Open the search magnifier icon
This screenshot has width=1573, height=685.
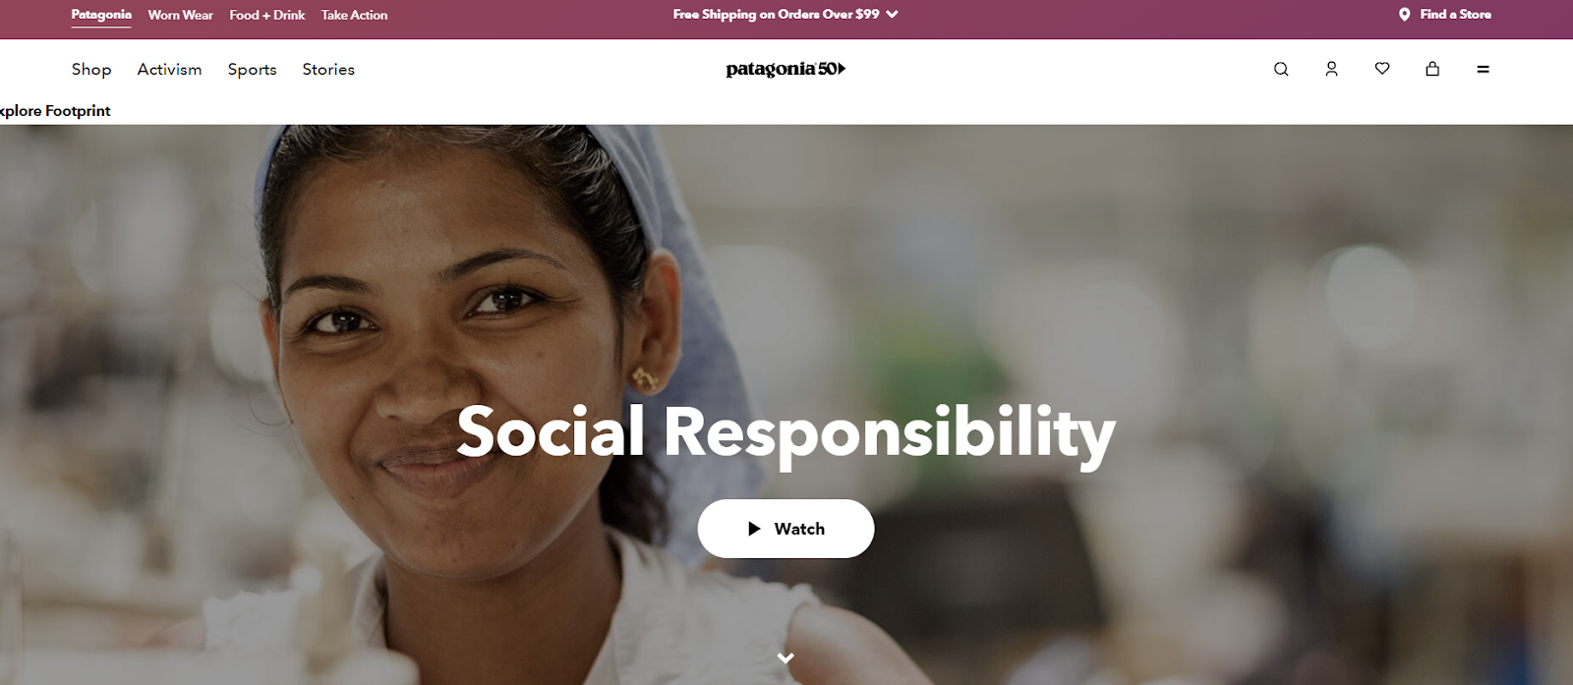point(1281,69)
